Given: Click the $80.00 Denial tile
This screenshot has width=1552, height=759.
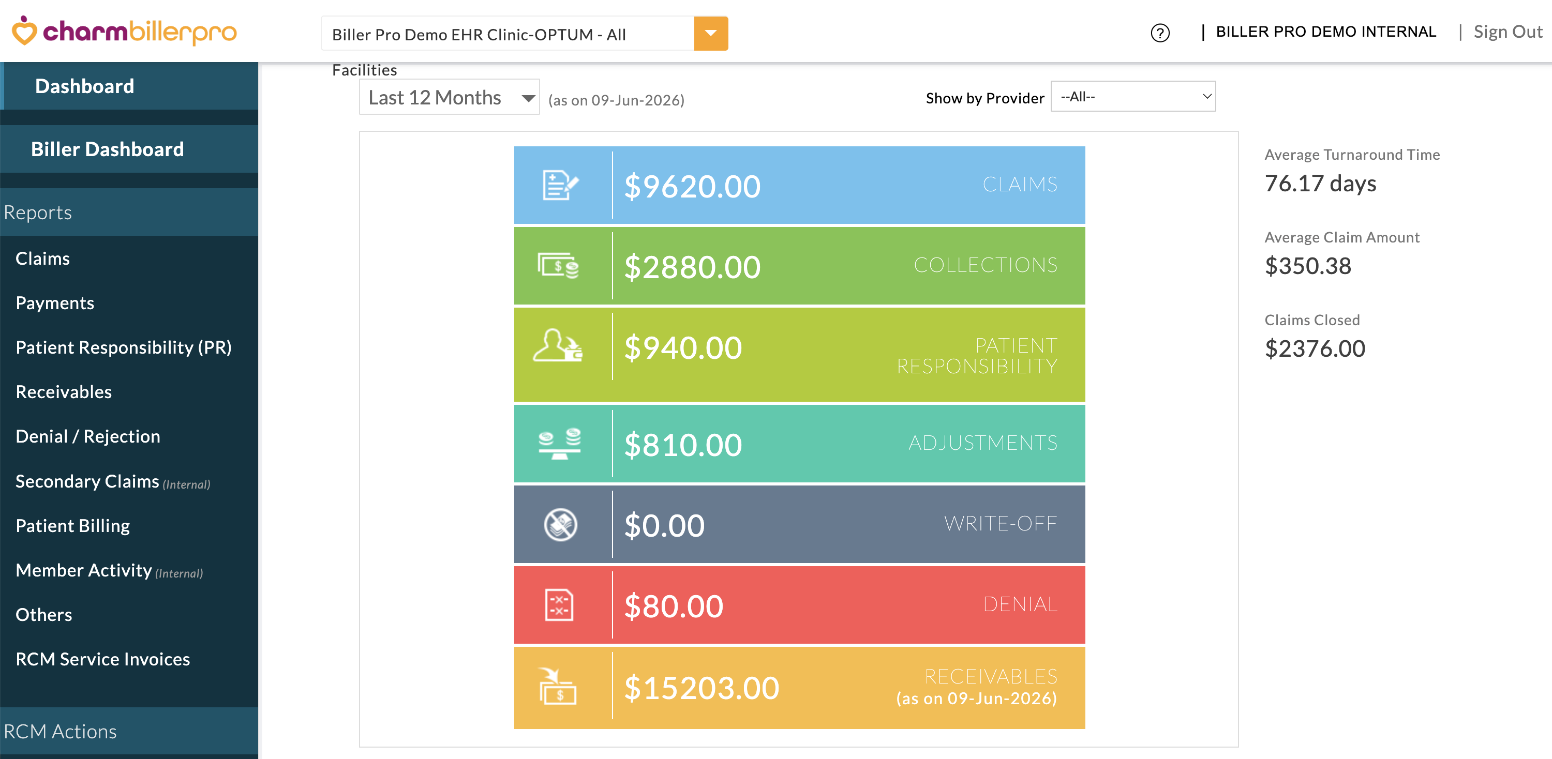Looking at the screenshot, I should point(799,605).
